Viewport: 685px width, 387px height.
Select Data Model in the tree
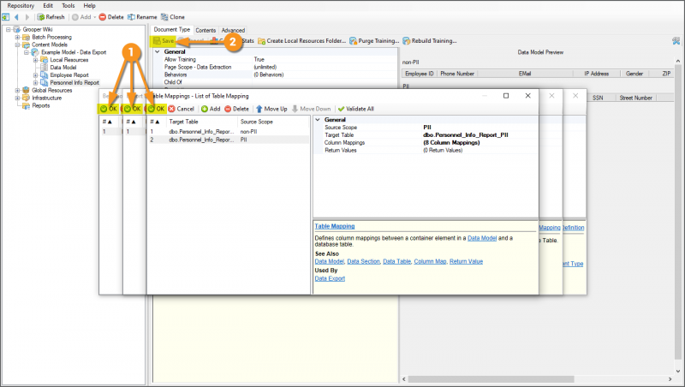tap(63, 68)
